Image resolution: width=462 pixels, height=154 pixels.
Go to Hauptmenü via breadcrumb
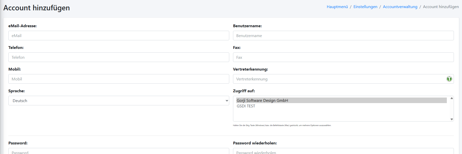click(x=337, y=7)
